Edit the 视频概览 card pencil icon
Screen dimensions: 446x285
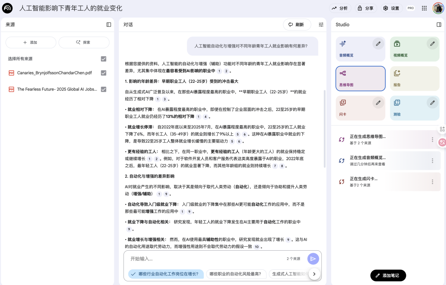pyautogui.click(x=432, y=44)
